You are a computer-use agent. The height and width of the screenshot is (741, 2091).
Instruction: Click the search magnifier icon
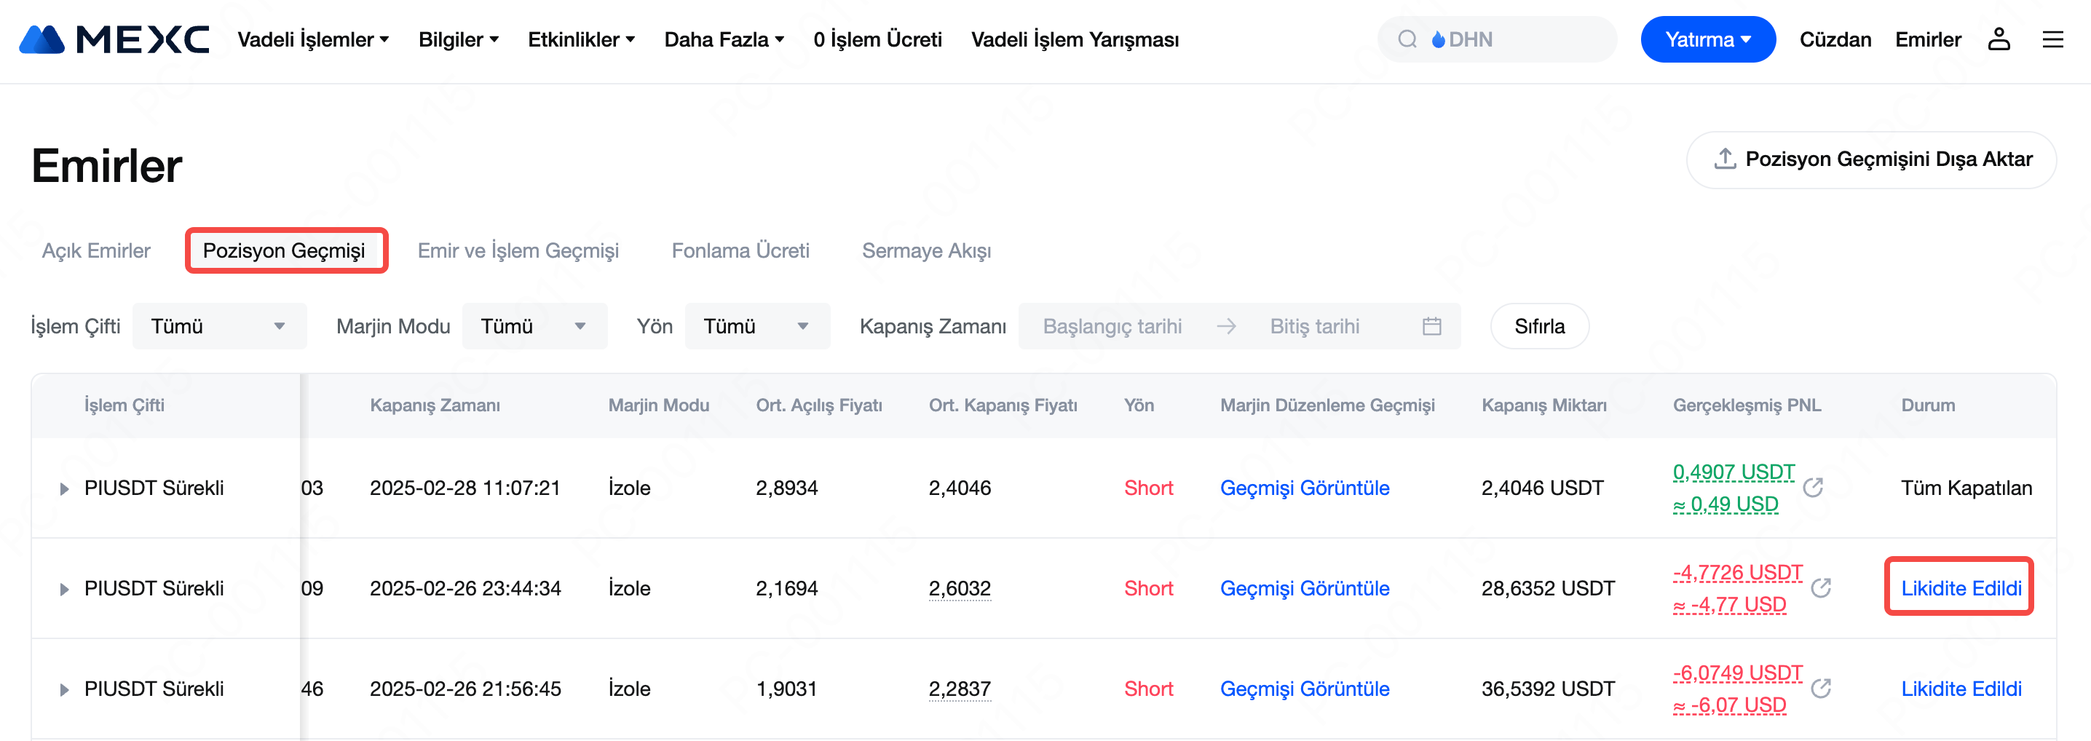point(1407,39)
